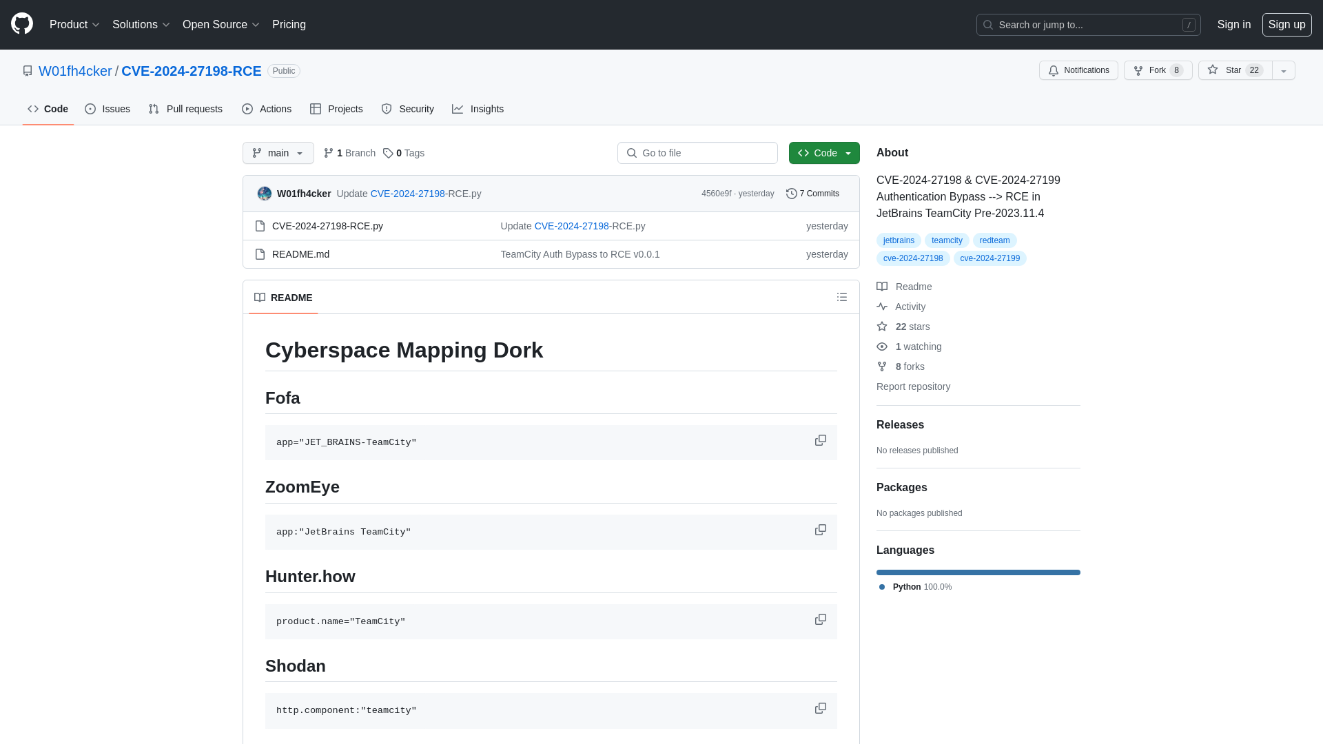
Task: Click the redteam topic tag
Action: coord(994,240)
